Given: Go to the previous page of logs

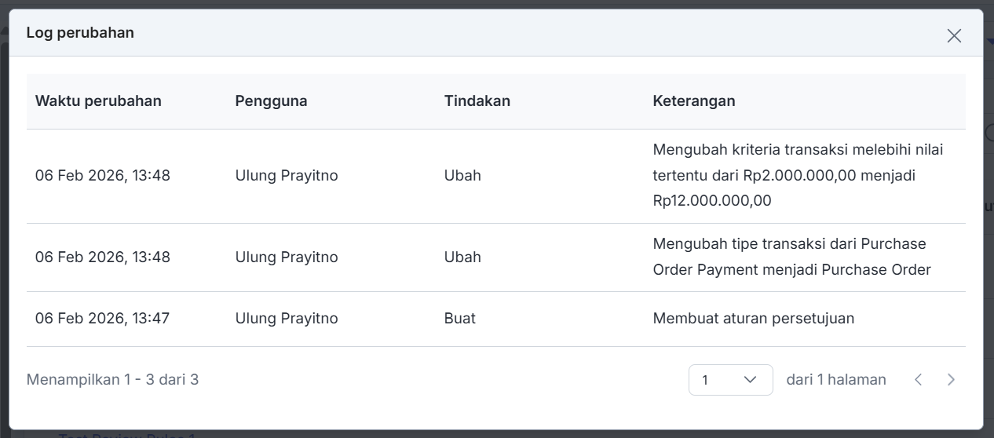Looking at the screenshot, I should 918,380.
